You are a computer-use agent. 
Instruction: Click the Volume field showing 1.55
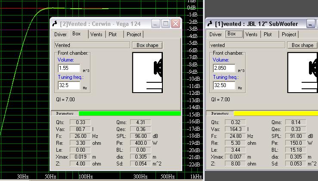69,68
